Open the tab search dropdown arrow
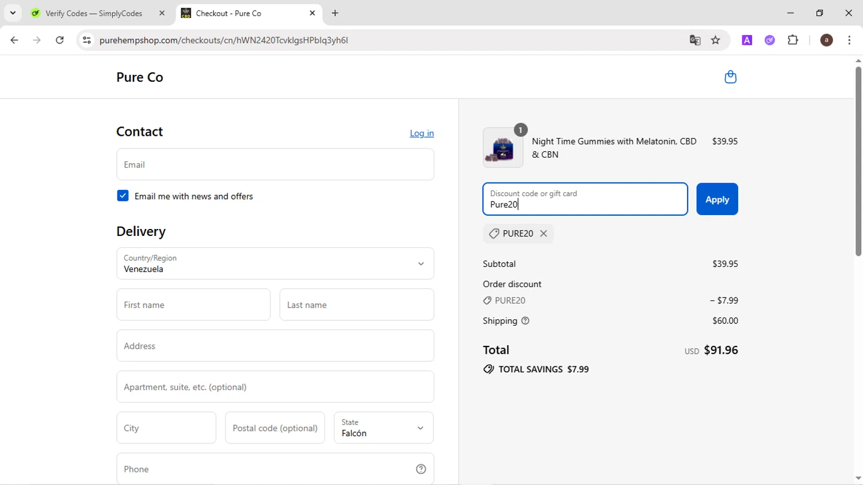863x485 pixels. coord(13,13)
